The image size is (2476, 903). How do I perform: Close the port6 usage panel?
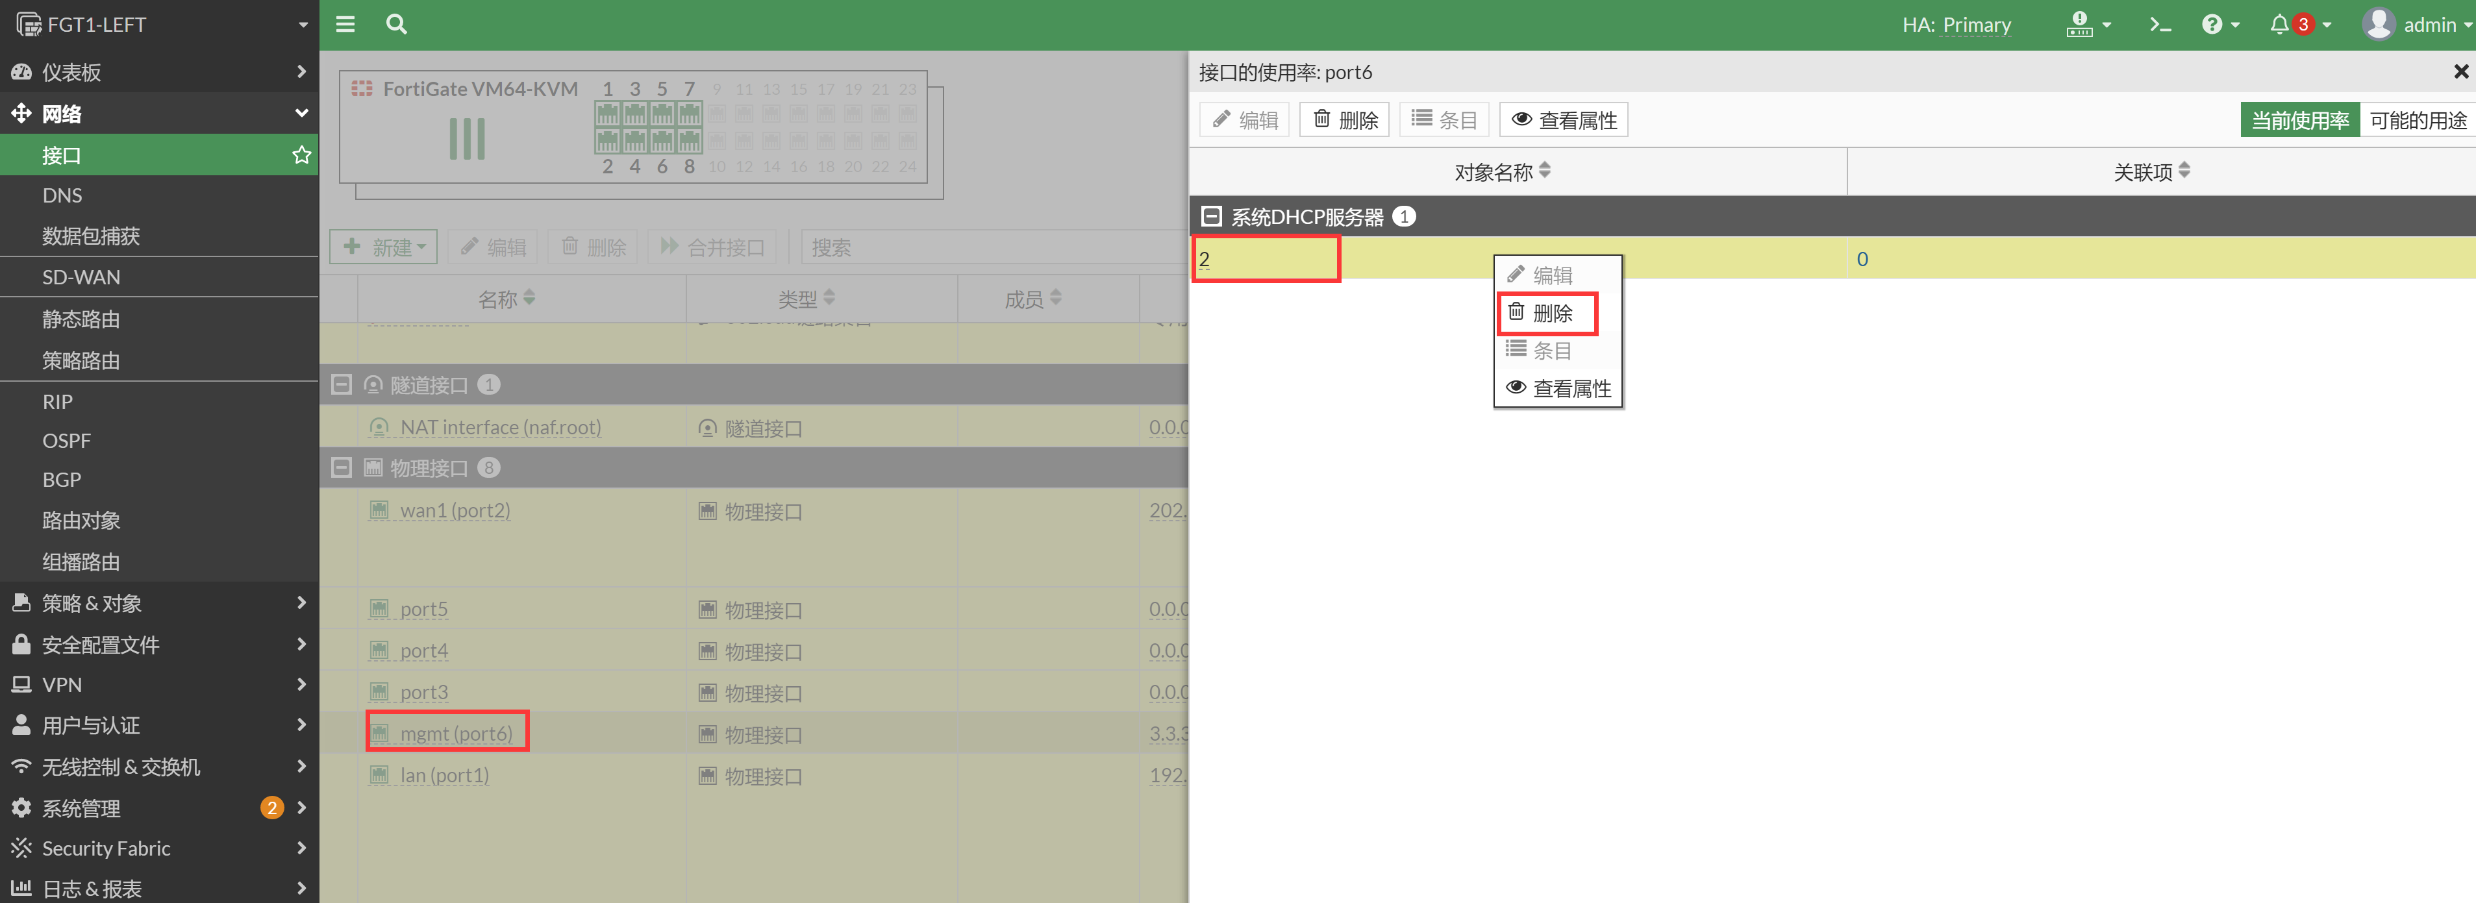[x=2460, y=72]
